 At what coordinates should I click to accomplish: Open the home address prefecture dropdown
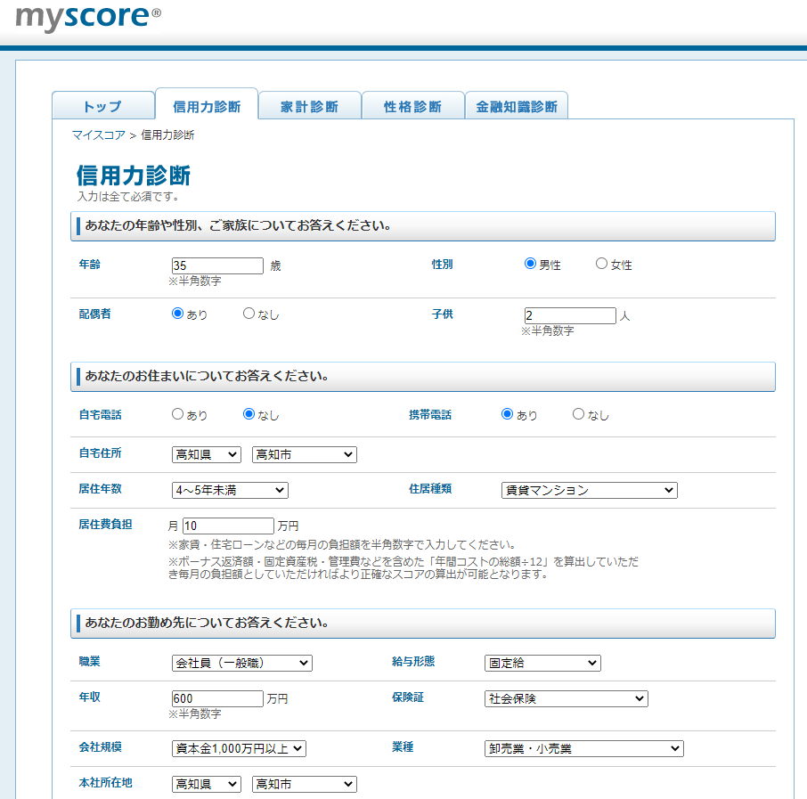click(206, 454)
